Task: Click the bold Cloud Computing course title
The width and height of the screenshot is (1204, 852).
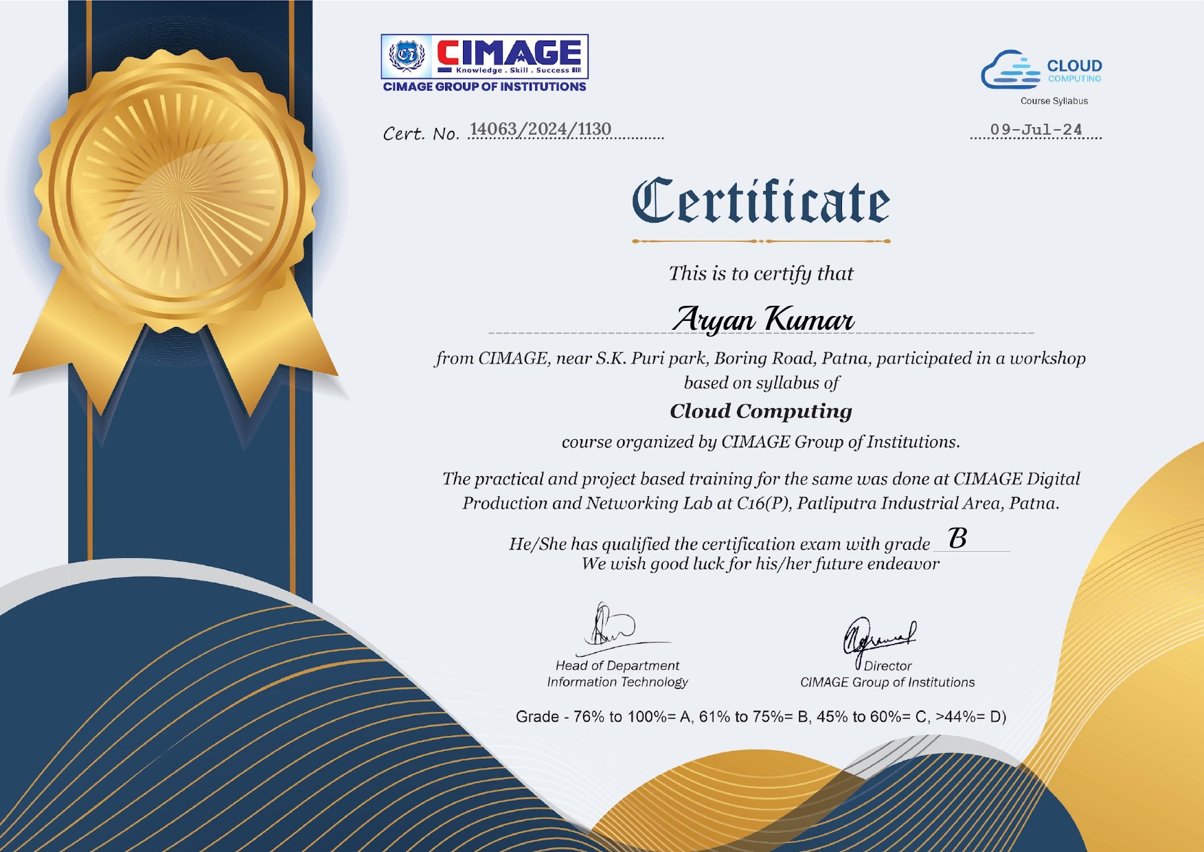Action: [x=760, y=411]
